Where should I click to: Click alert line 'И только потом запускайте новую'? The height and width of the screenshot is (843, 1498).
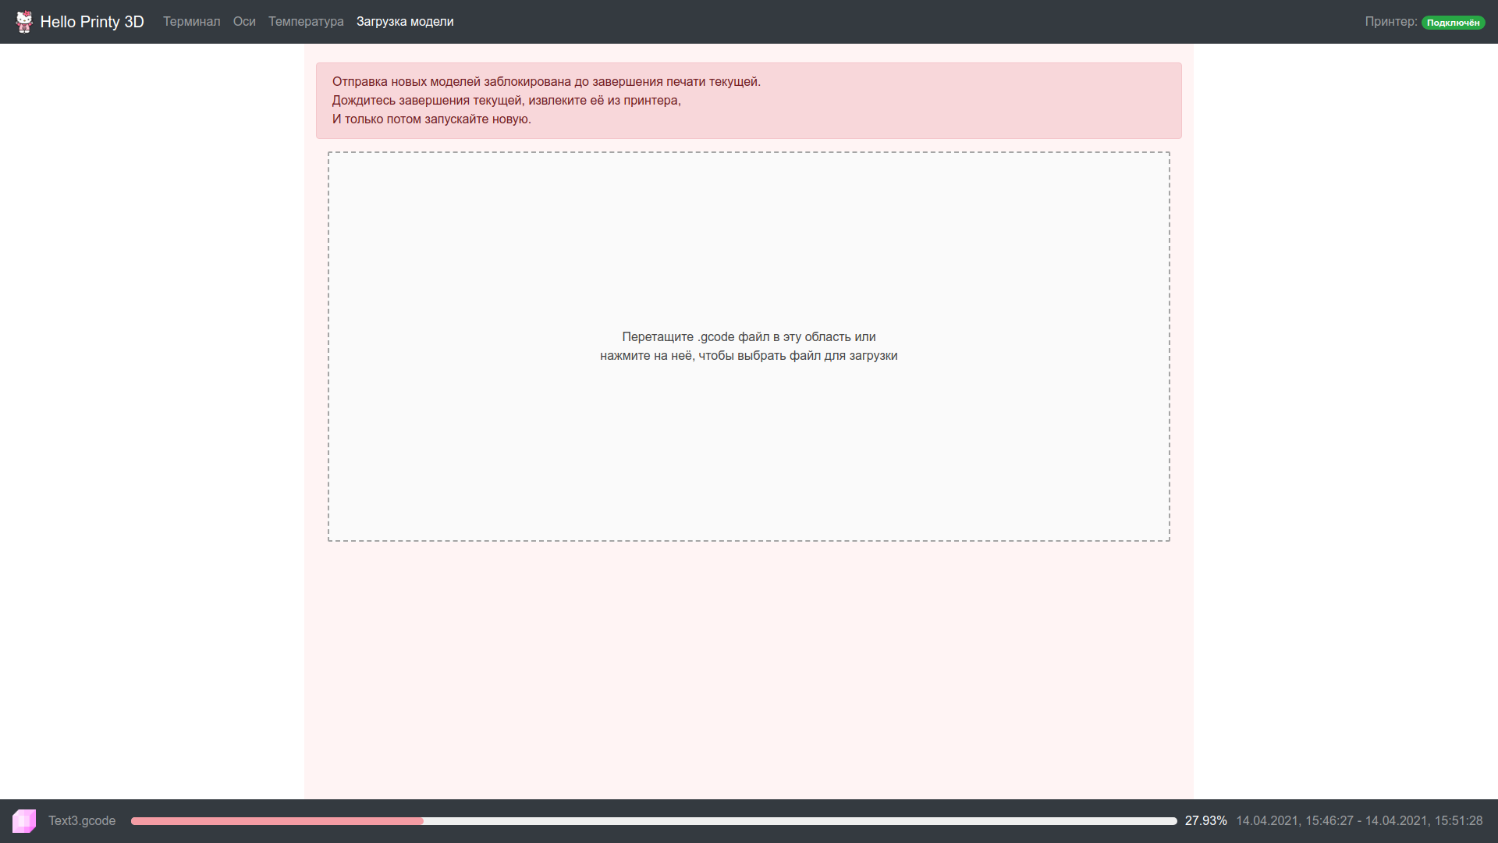(x=431, y=119)
